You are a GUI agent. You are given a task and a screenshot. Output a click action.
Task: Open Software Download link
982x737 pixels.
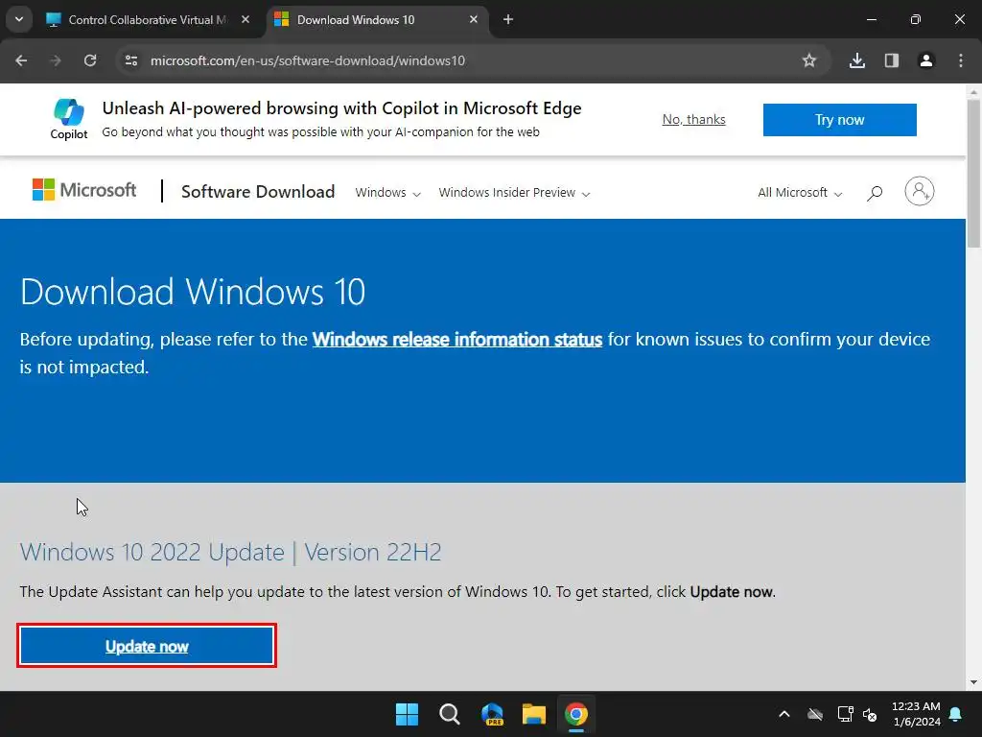coord(258,192)
